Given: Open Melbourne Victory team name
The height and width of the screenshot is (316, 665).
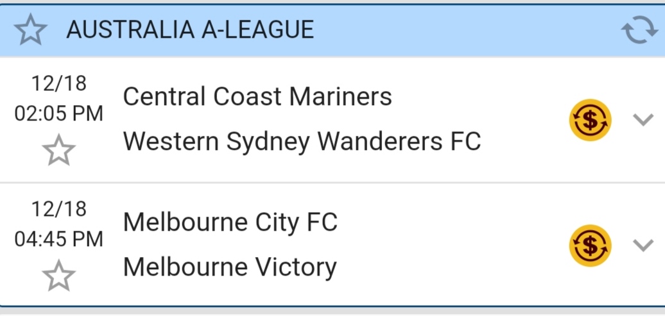Looking at the screenshot, I should (229, 267).
